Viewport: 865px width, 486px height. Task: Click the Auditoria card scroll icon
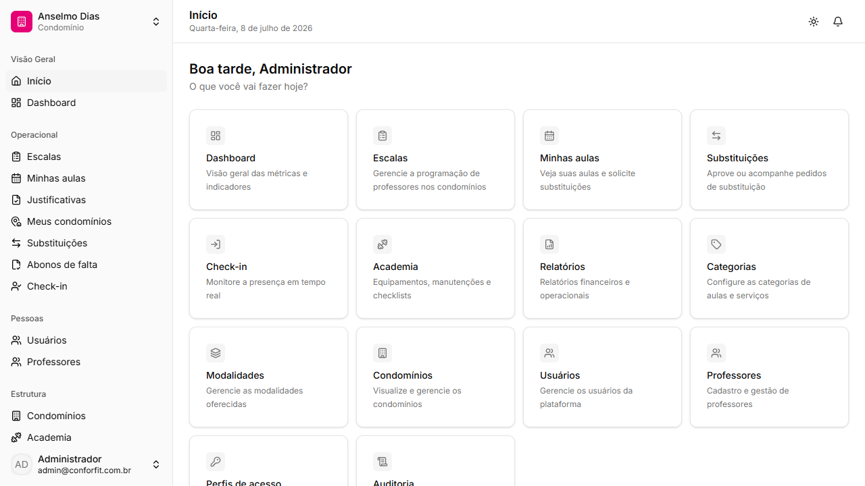point(382,462)
